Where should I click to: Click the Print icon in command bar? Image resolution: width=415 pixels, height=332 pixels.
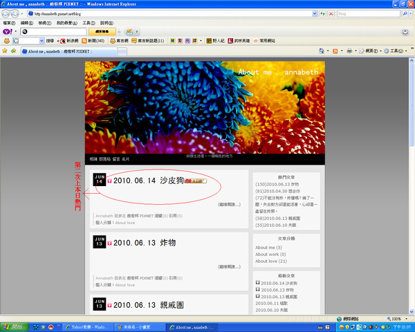(x=349, y=50)
